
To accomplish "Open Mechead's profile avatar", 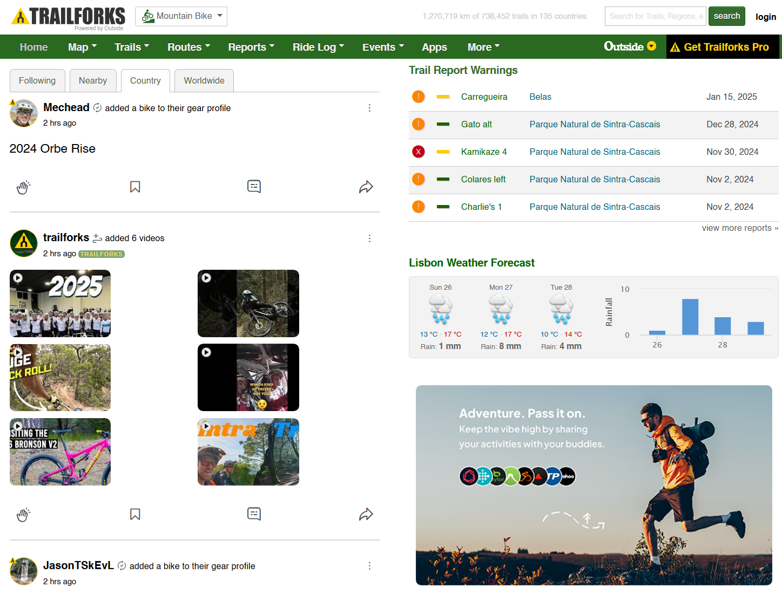I will tap(24, 113).
